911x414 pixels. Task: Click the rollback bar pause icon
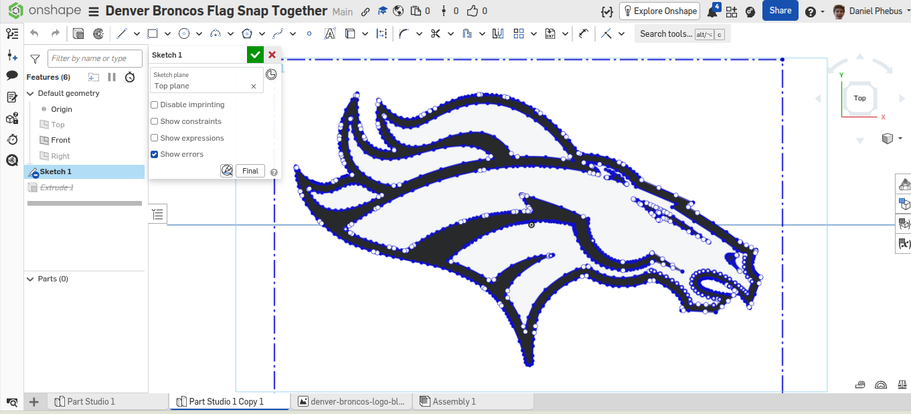click(x=112, y=77)
